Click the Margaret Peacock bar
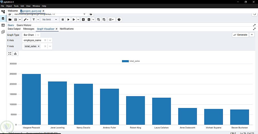Viewport: 258px width, 134px height. pyautogui.click(x=31, y=99)
